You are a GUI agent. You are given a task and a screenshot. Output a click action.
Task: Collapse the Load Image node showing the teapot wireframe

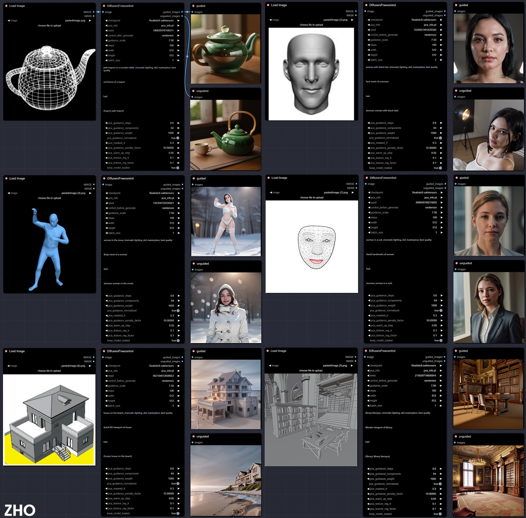pyautogui.click(x=6, y=6)
